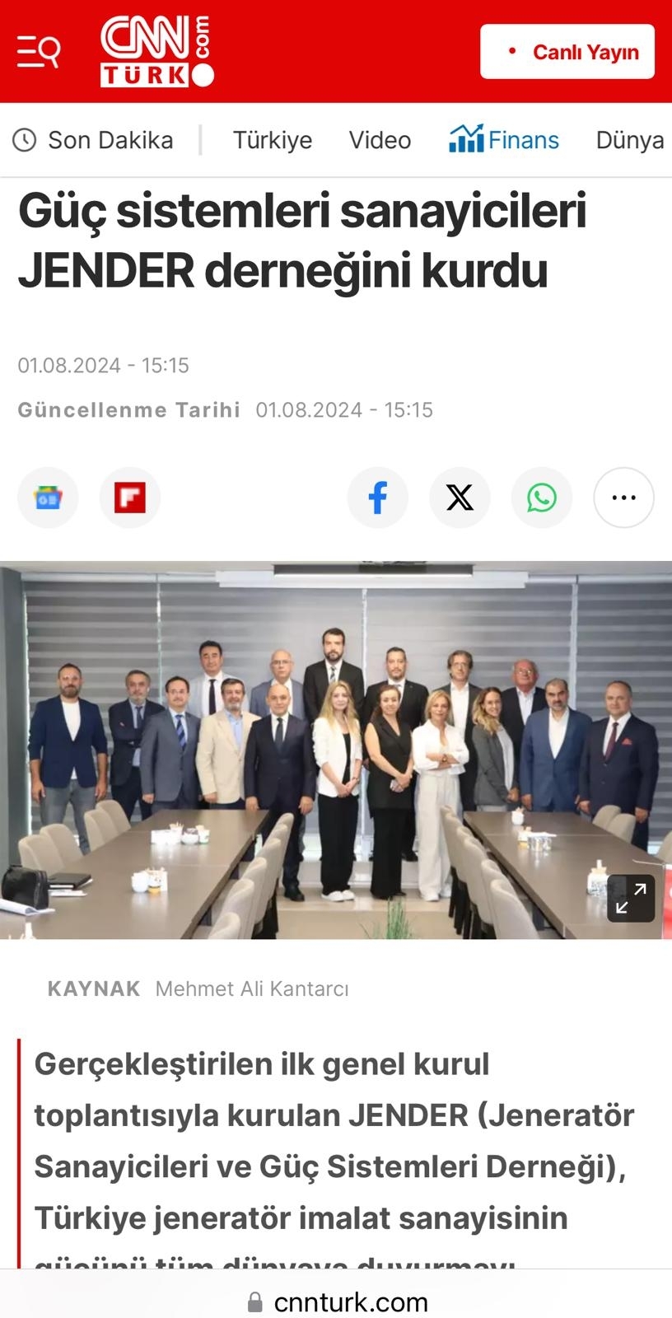Share article via Google News icon
Image resolution: width=672 pixels, height=1318 pixels.
click(x=48, y=498)
